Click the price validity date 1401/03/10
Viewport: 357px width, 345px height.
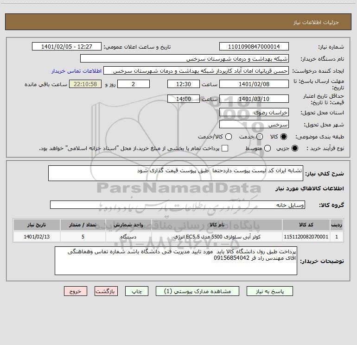pyautogui.click(x=254, y=99)
